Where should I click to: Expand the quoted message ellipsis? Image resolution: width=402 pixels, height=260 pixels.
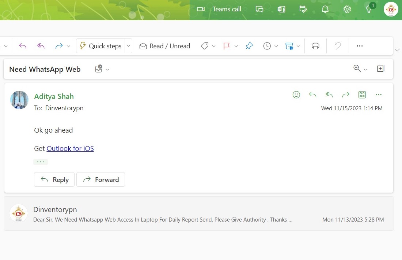click(x=41, y=162)
